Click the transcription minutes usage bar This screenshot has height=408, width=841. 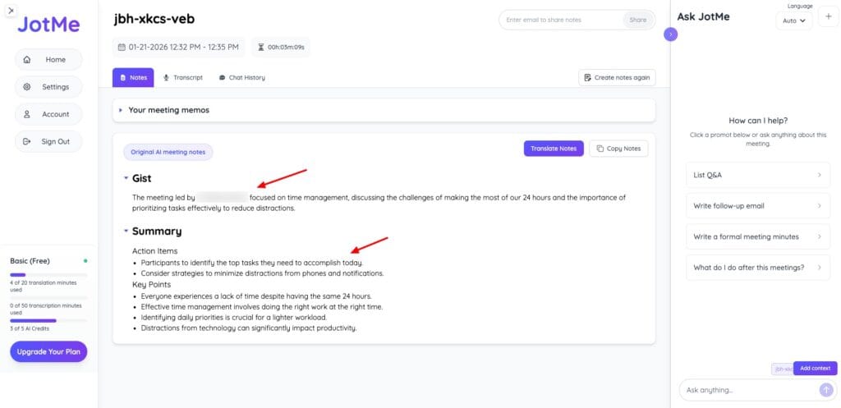48,297
